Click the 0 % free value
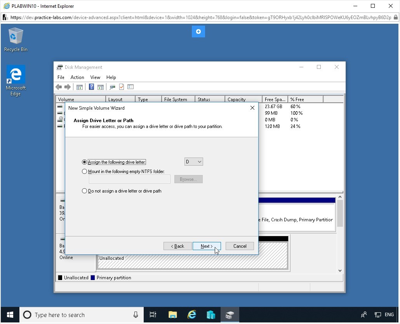The width and height of the screenshot is (400, 324). (294, 119)
